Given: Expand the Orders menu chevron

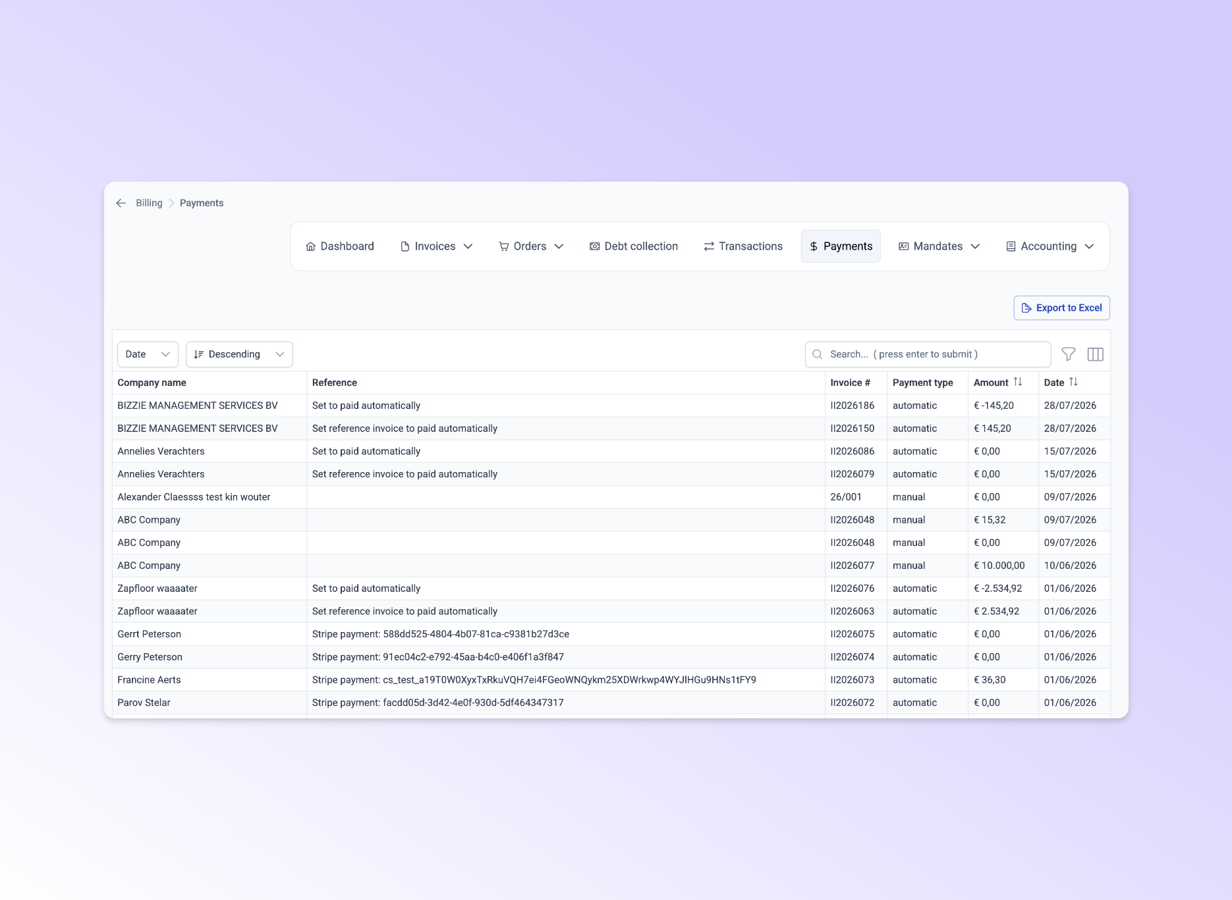Looking at the screenshot, I should (x=559, y=246).
